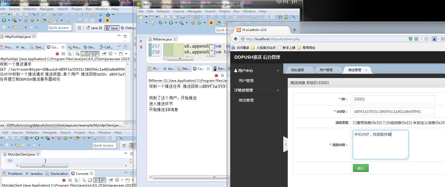This screenshot has height=187, width=445.
Task: Click Debug bug icon in ADT toolbar
Action: 160,23
